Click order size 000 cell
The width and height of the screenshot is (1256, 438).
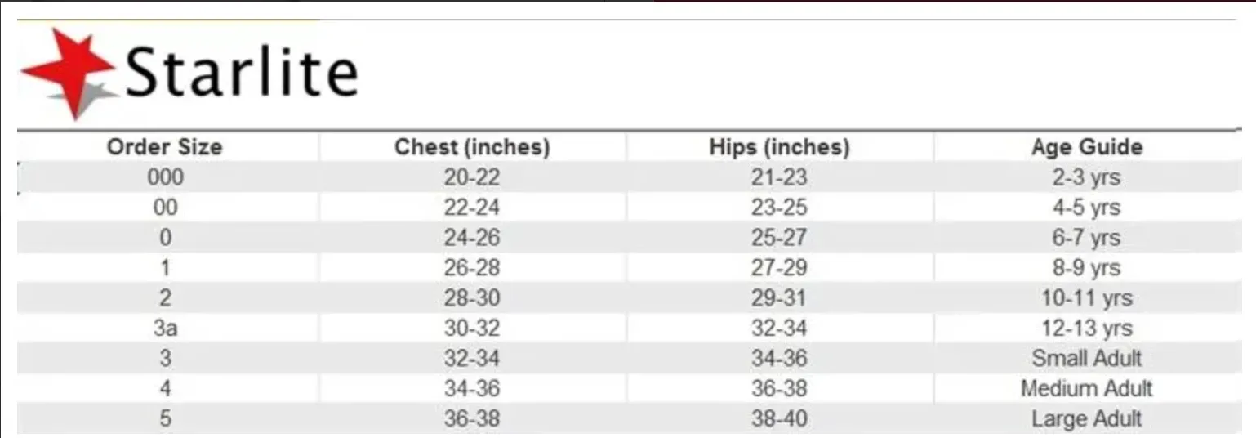(165, 177)
